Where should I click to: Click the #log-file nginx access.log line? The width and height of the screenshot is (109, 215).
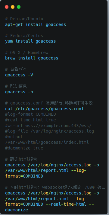click(x=49, y=131)
